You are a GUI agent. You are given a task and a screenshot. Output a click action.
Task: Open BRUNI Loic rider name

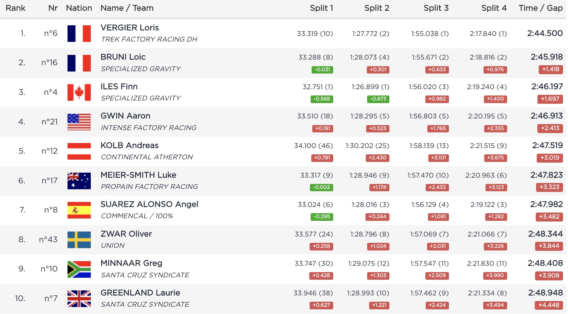coord(123,57)
